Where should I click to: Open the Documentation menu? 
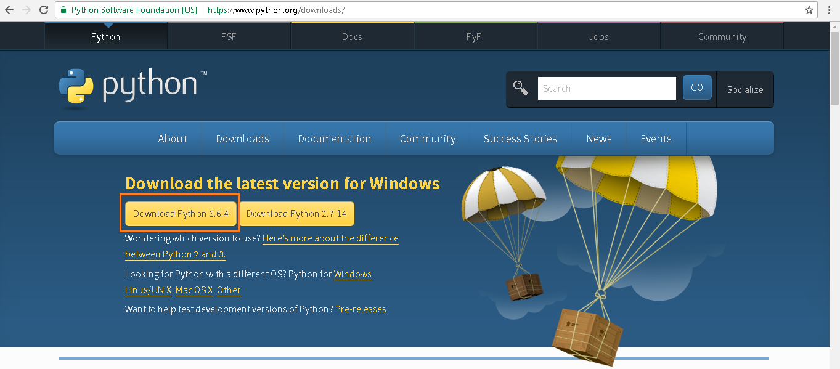[x=335, y=139]
